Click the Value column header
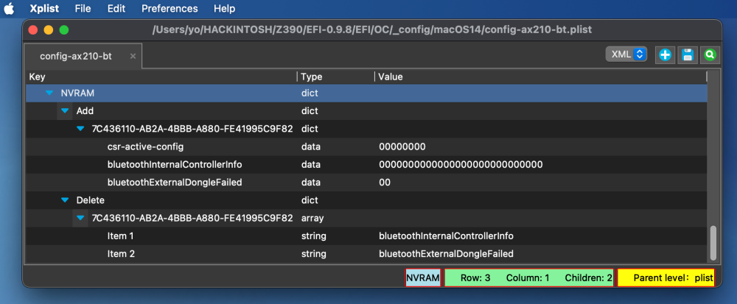The image size is (737, 304). coord(540,77)
